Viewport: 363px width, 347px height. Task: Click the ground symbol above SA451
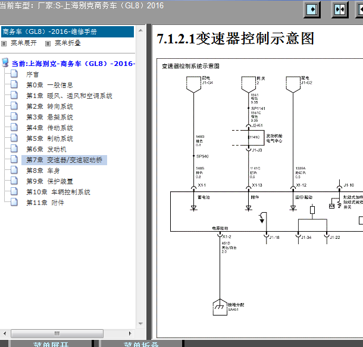click(x=220, y=307)
